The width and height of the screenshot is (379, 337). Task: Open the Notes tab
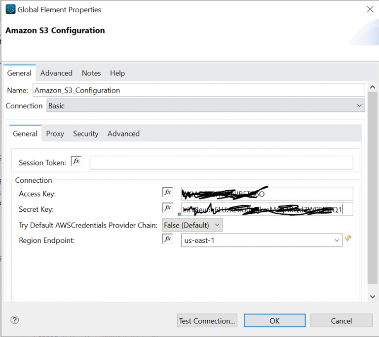click(x=91, y=73)
